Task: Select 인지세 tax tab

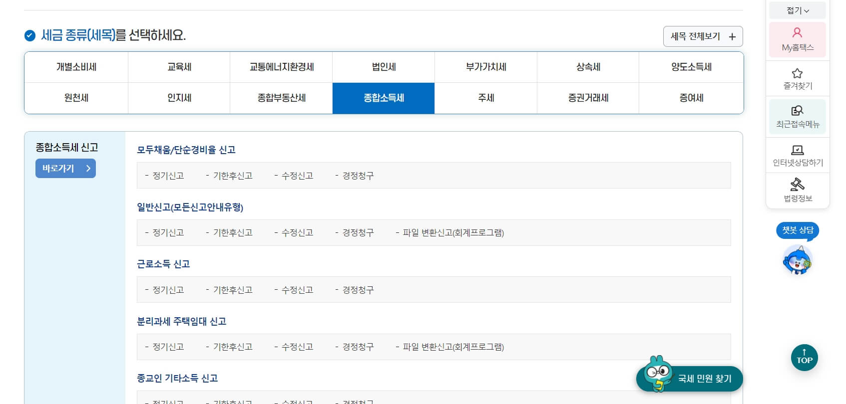Action: coord(179,98)
